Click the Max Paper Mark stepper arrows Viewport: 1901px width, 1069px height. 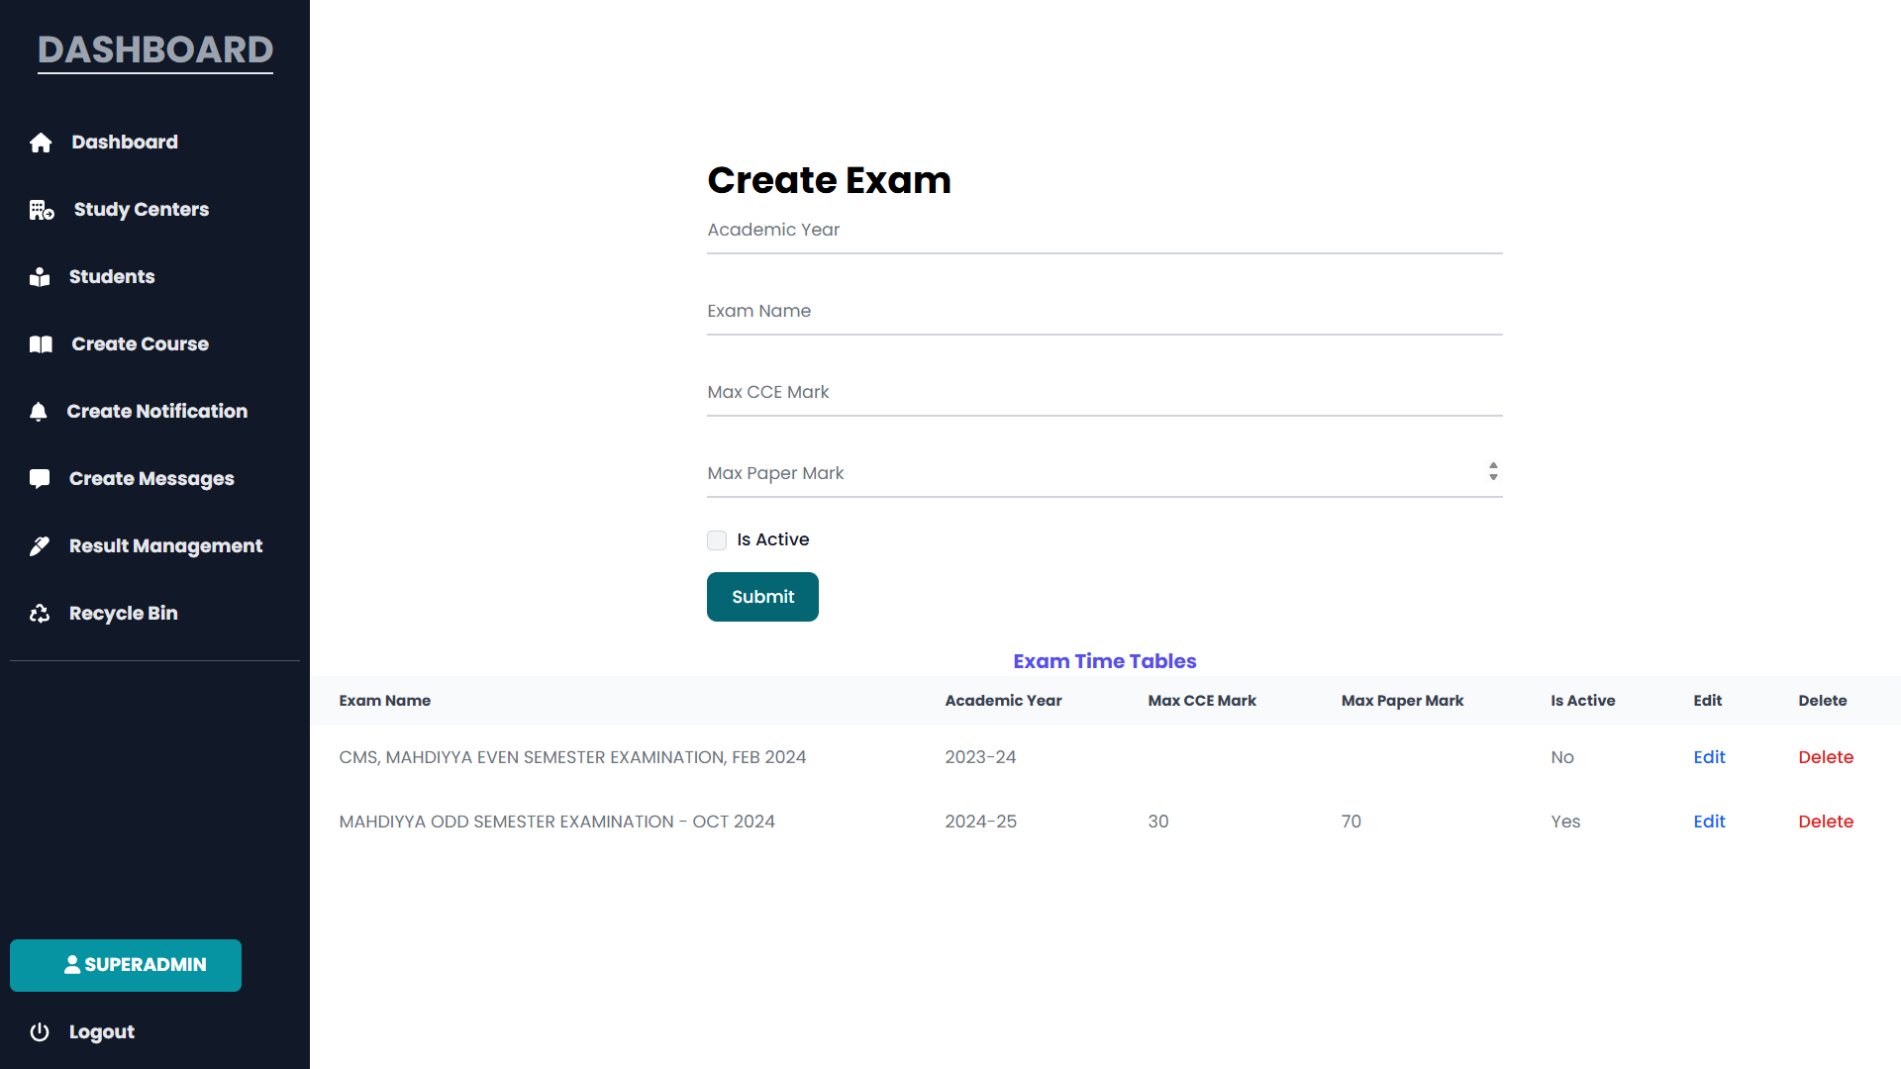pyautogui.click(x=1493, y=472)
